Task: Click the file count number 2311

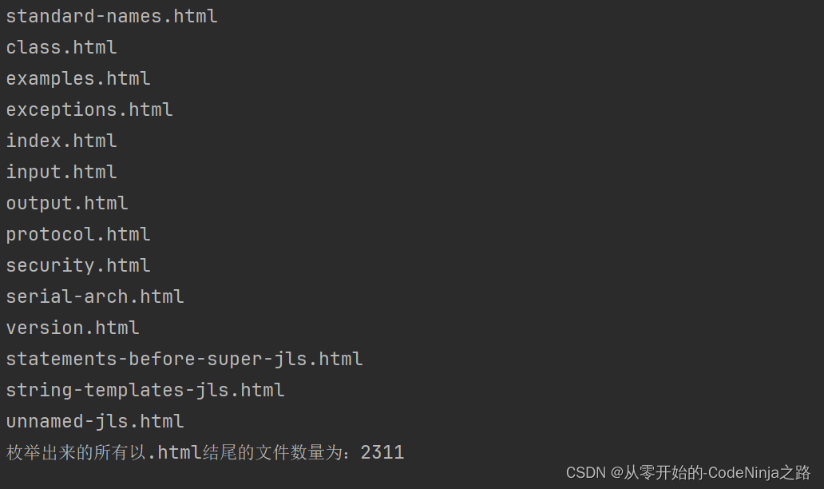Action: click(x=382, y=453)
